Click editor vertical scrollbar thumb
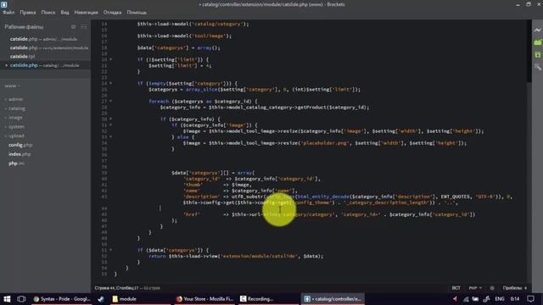 coord(529,52)
